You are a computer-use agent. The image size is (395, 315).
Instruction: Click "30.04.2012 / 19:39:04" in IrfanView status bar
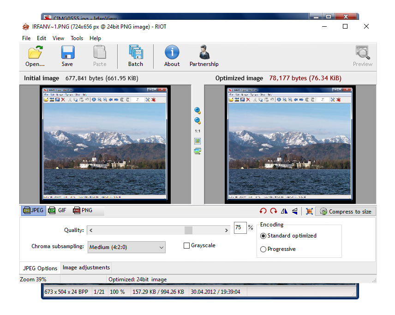pyautogui.click(x=215, y=292)
